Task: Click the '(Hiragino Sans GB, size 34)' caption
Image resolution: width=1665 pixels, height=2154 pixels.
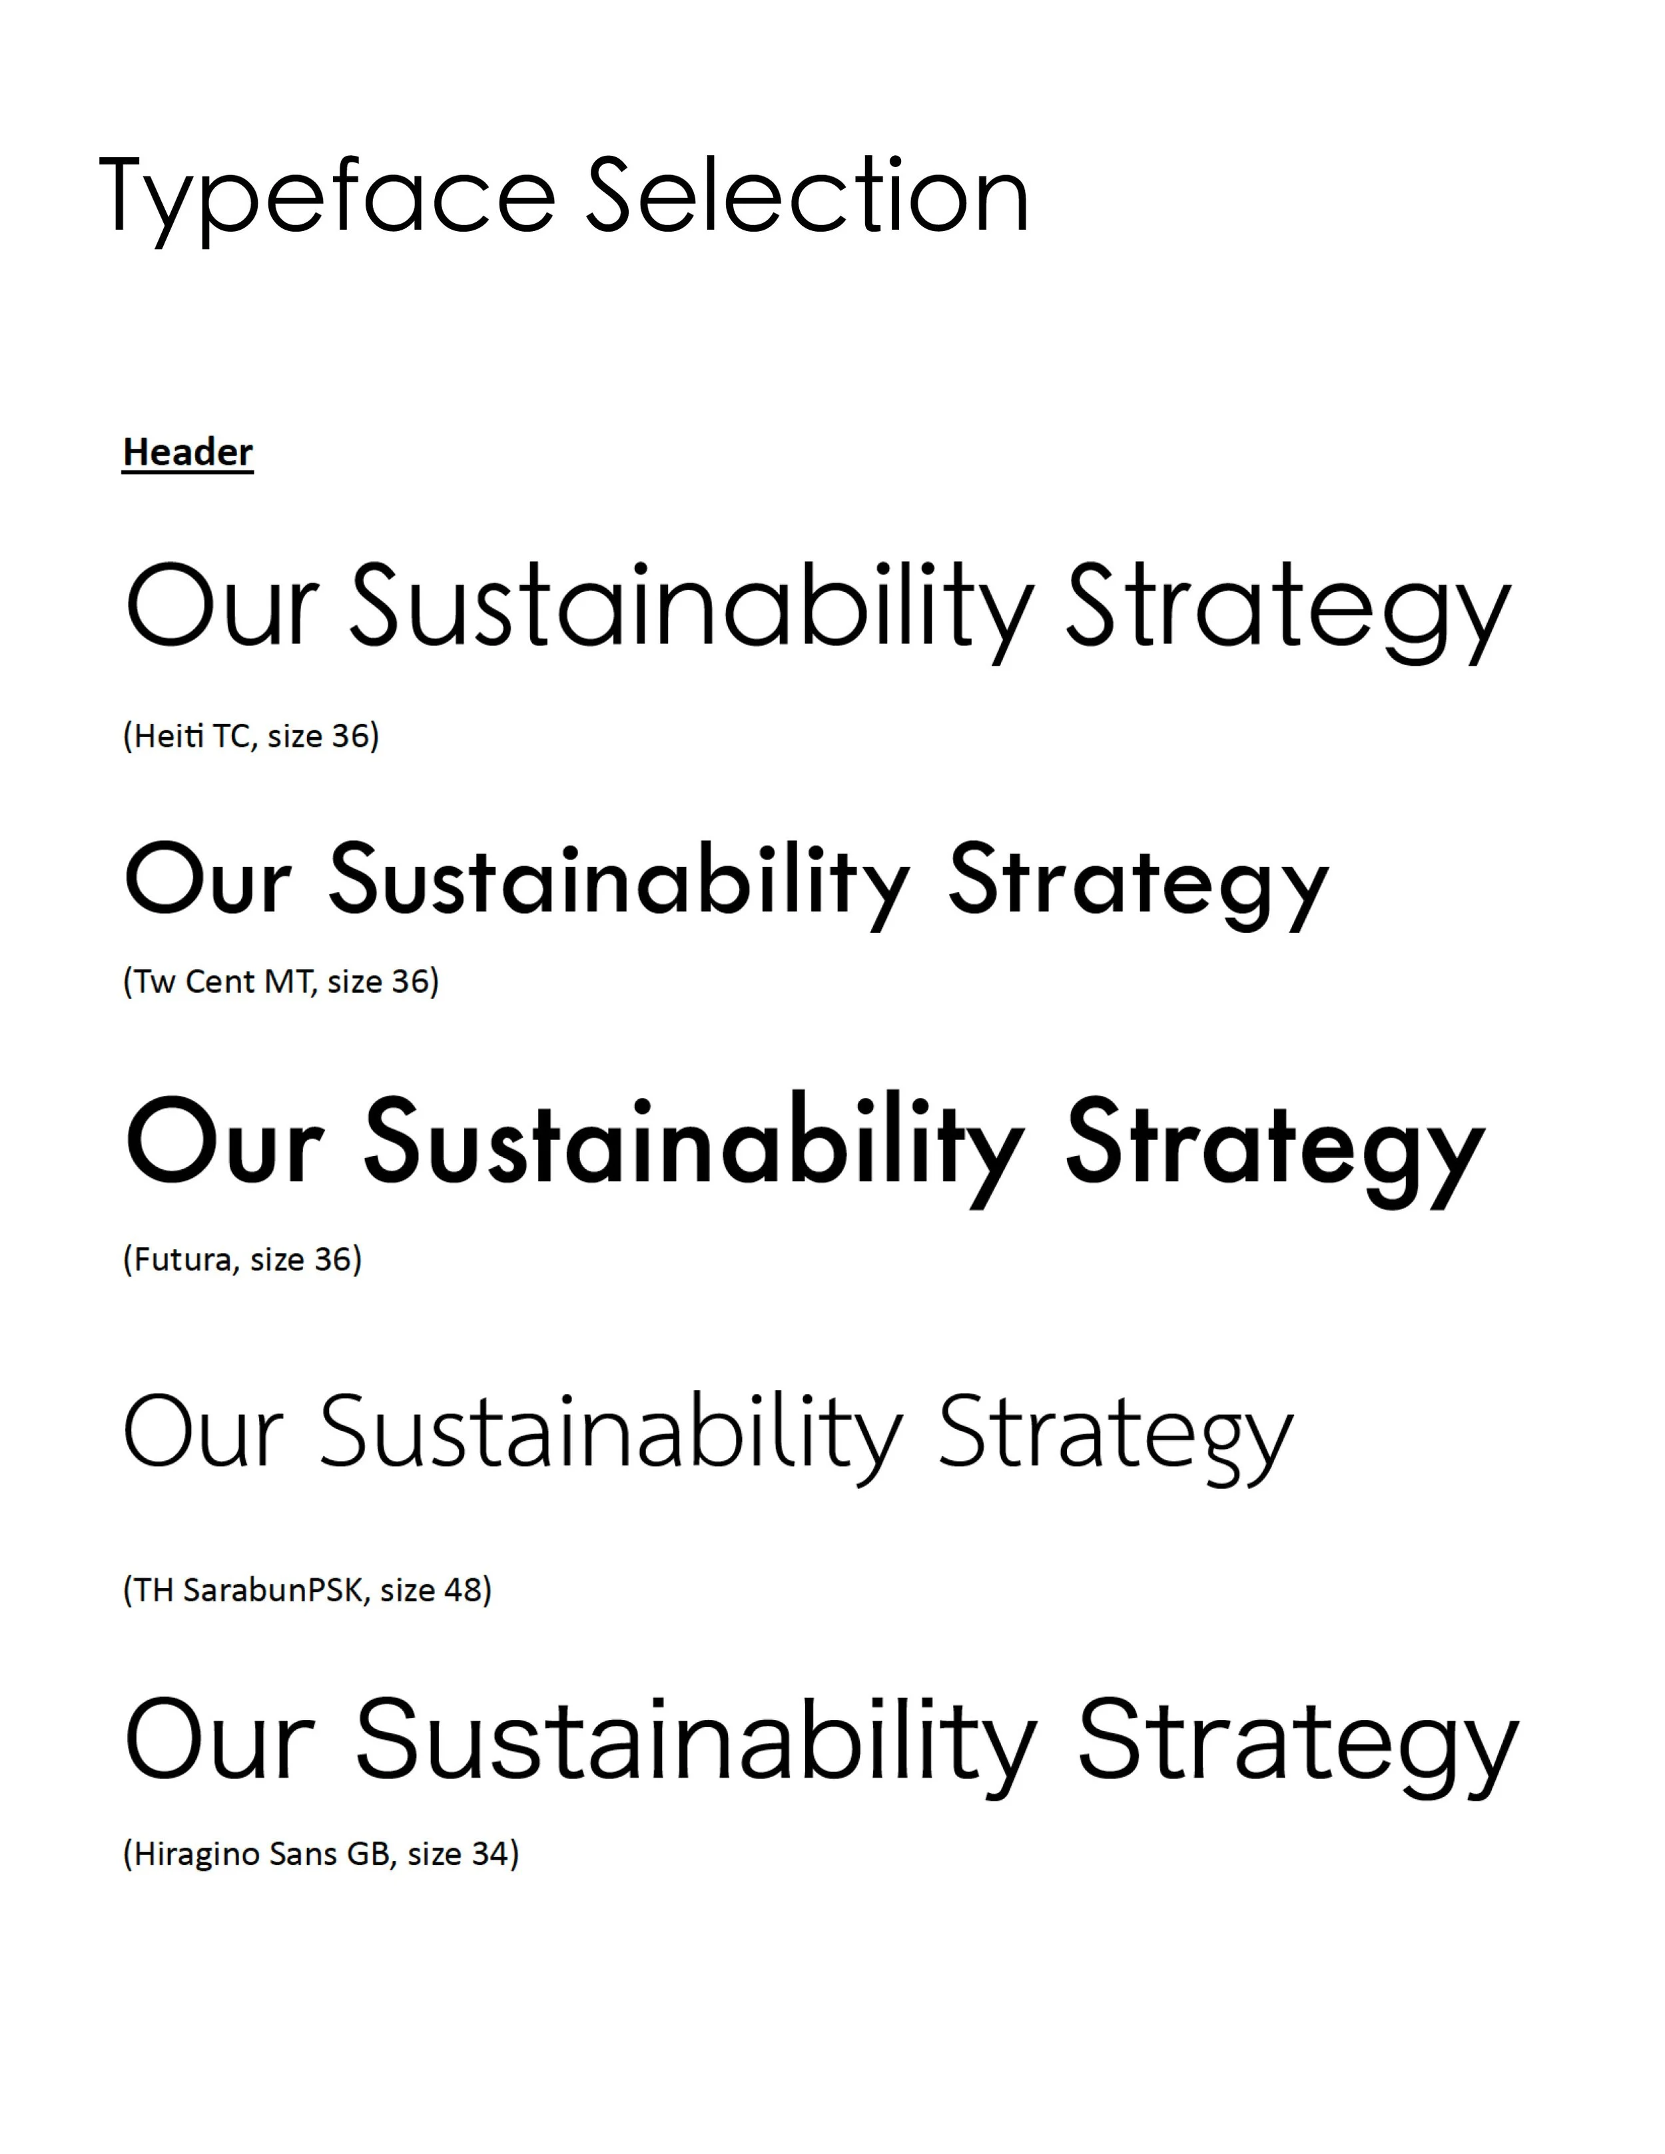Action: (320, 1854)
